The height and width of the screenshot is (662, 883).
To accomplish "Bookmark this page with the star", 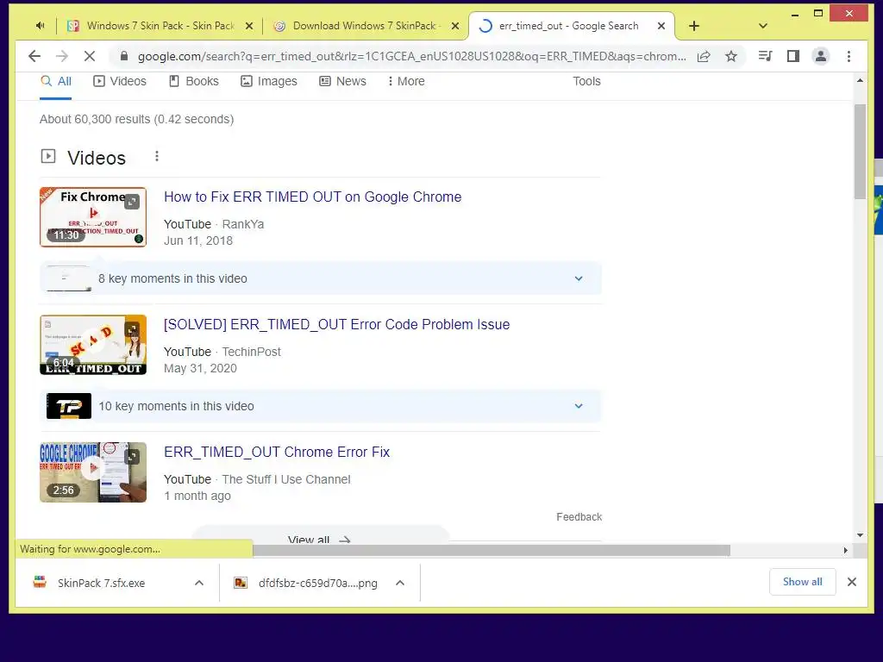I will point(731,56).
